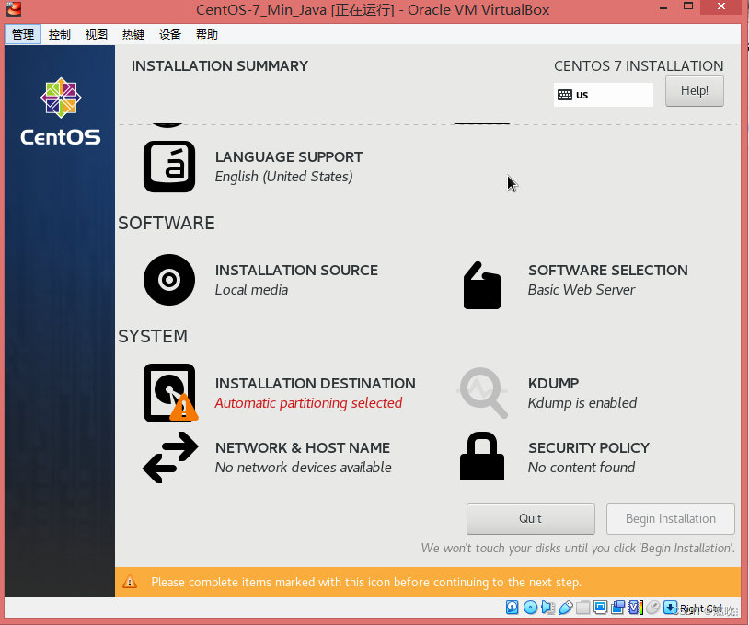Click the Begin Installation button
The height and width of the screenshot is (625, 749).
(x=671, y=519)
